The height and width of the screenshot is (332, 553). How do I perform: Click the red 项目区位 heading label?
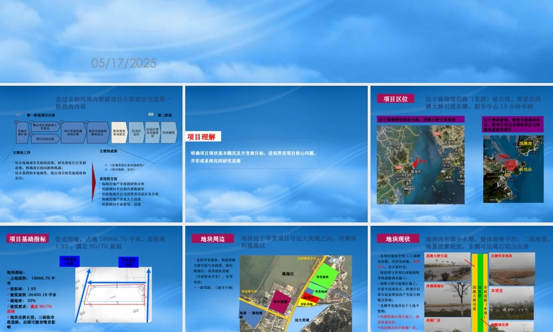click(x=395, y=99)
